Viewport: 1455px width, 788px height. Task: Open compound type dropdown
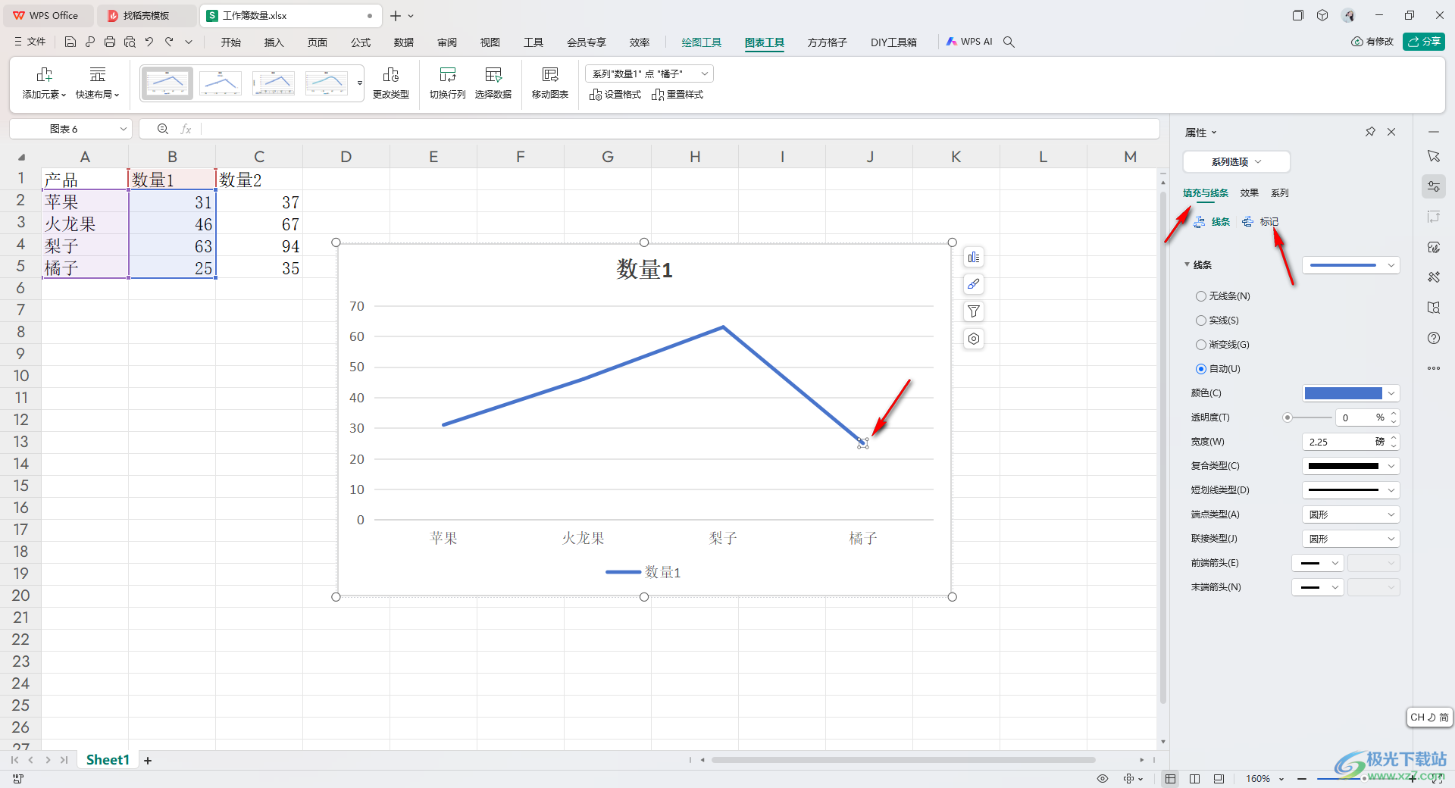1350,466
